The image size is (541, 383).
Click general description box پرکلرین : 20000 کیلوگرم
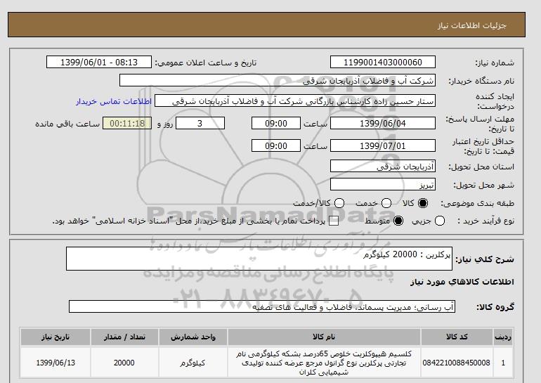point(259,259)
